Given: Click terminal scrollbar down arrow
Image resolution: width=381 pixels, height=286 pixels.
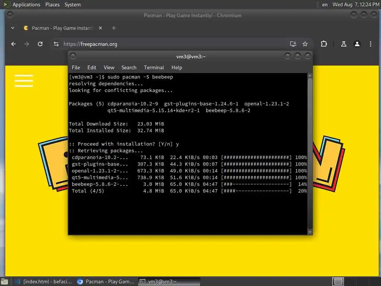Looking at the screenshot, I should [x=310, y=232].
